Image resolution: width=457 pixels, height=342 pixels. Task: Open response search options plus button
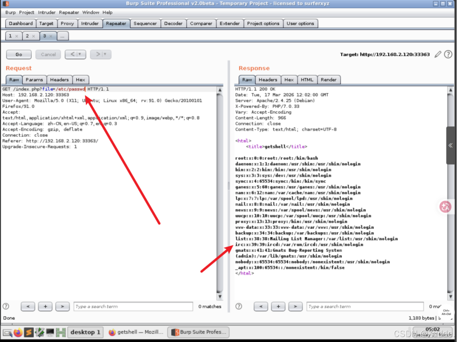coord(278,306)
